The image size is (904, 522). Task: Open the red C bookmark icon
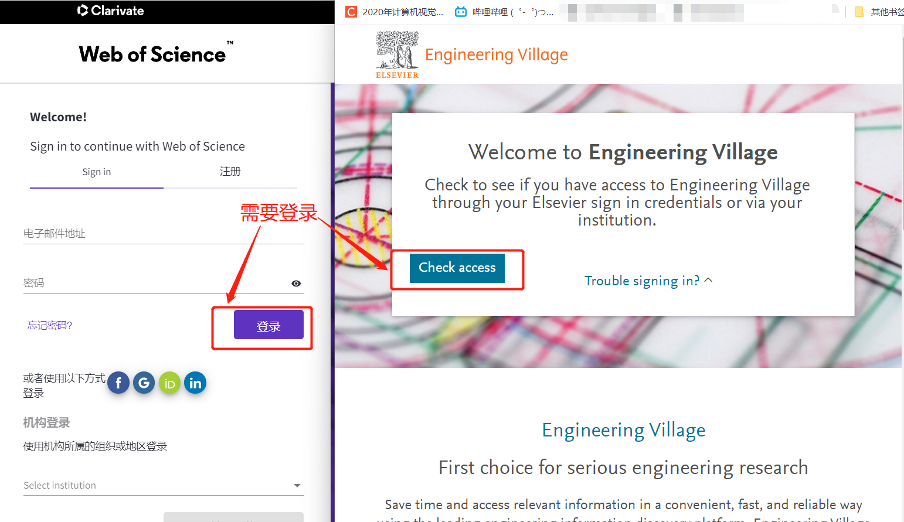[351, 12]
